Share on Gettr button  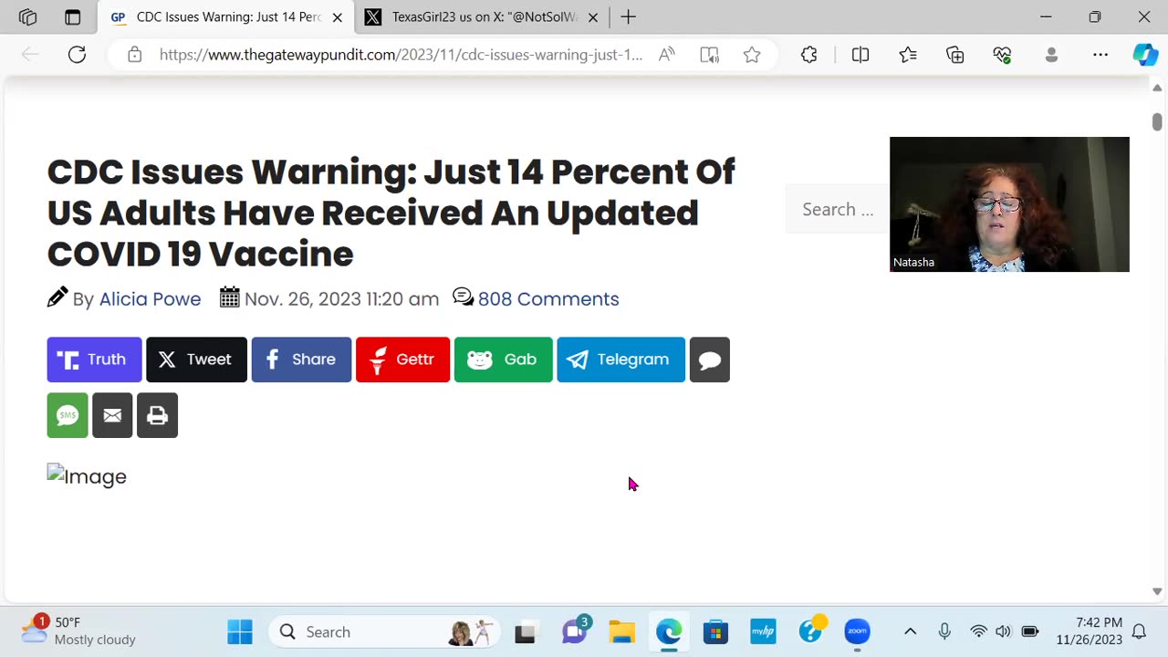coord(402,360)
